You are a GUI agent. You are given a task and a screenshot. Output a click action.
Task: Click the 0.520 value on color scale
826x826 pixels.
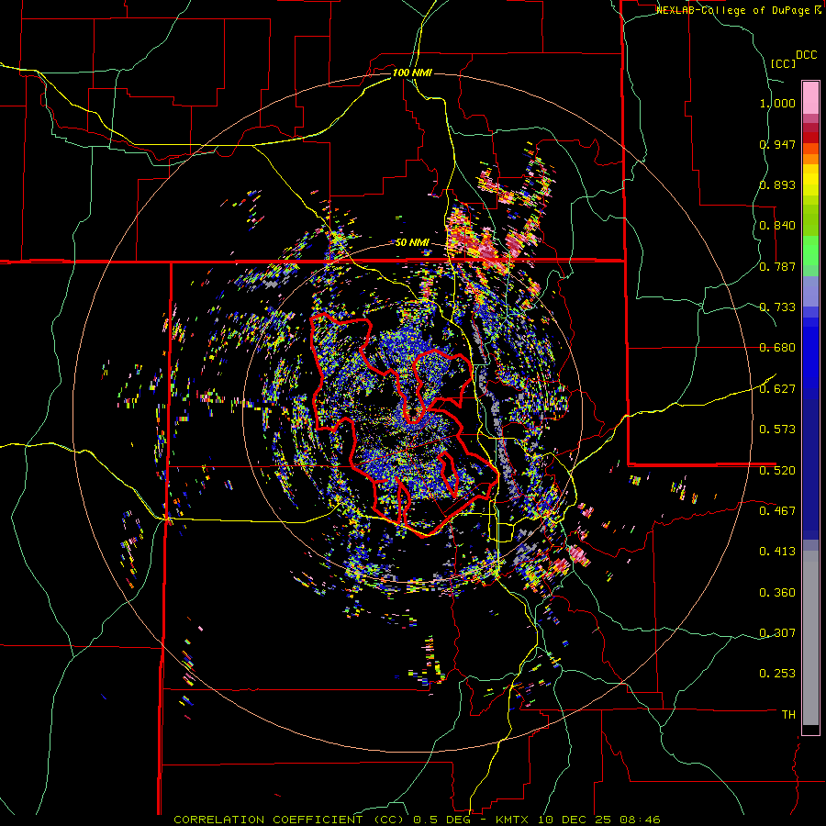777,471
